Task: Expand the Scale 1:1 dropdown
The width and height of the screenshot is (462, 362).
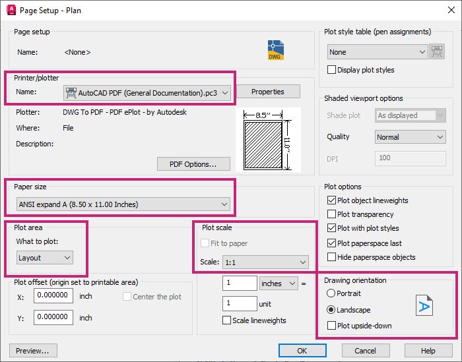Action: 265,262
